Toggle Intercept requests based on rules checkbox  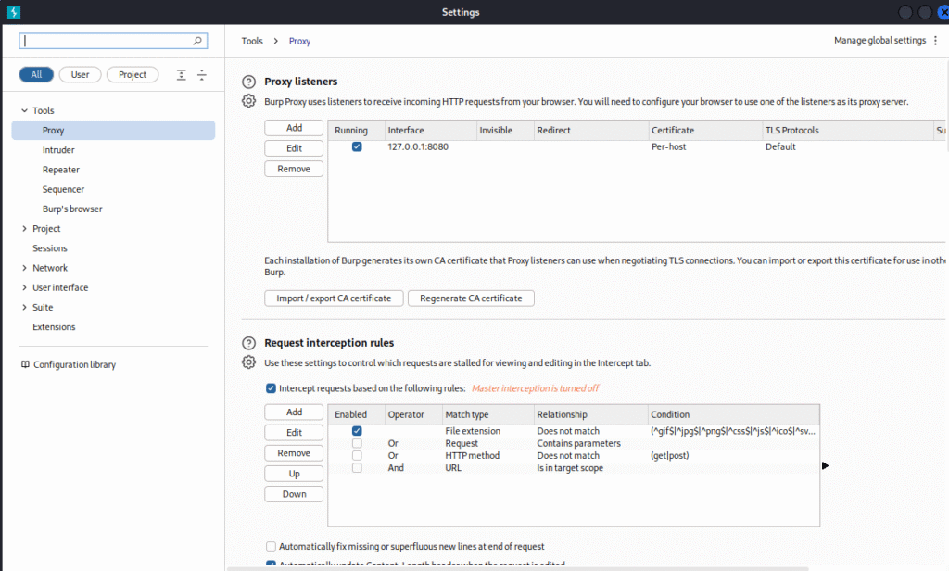click(271, 388)
